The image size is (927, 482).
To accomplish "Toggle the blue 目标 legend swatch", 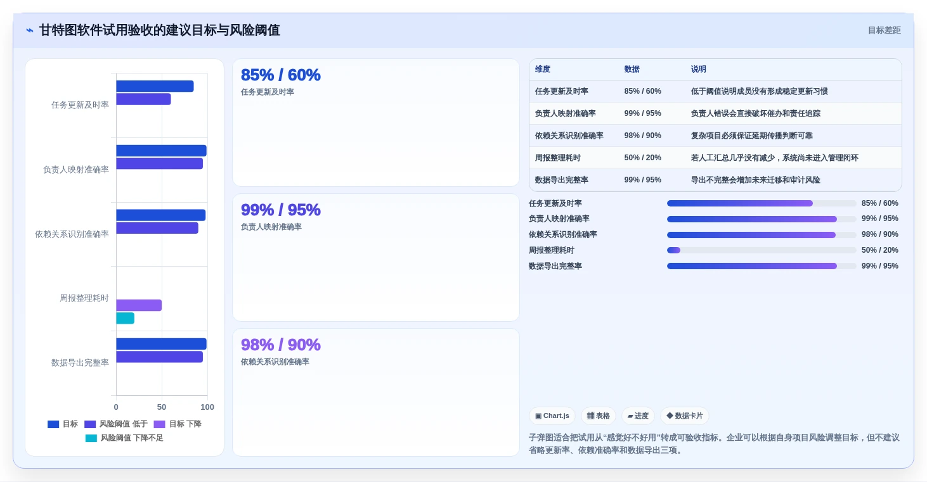I will click(53, 424).
